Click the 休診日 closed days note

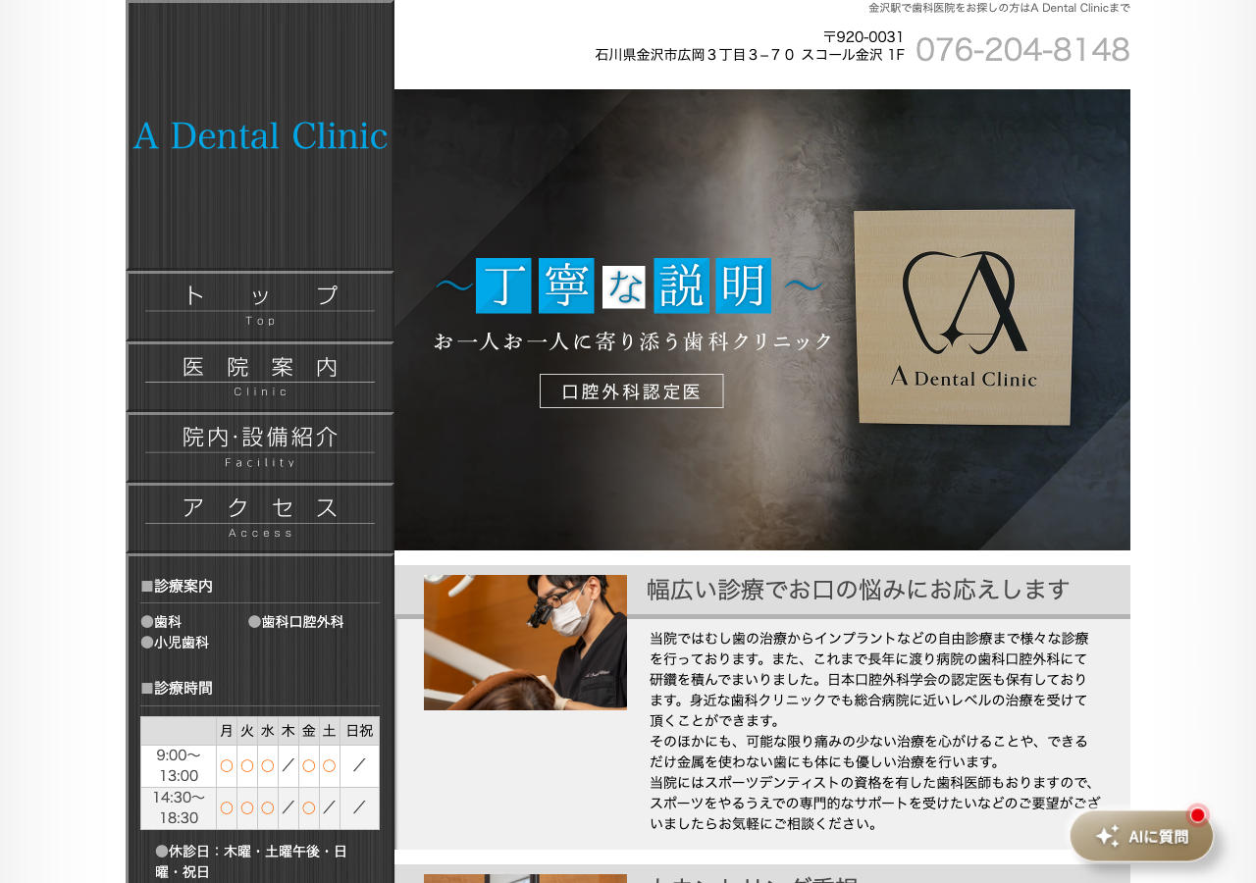click(251, 861)
